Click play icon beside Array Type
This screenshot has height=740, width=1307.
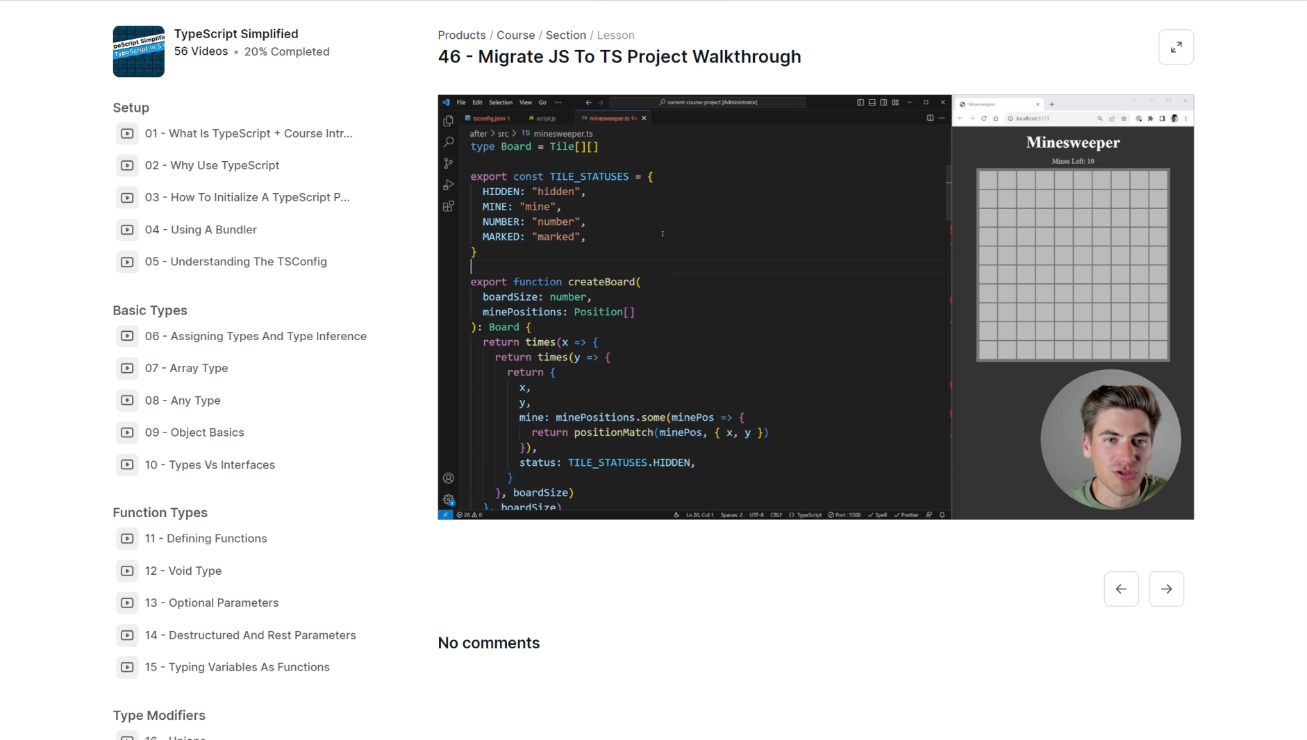pyautogui.click(x=127, y=368)
